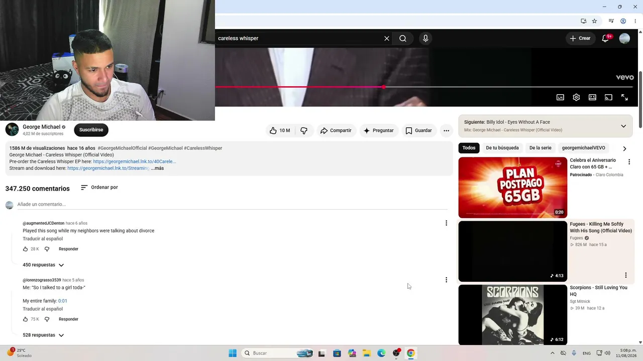Open options for the Fugees video
This screenshot has width=643, height=361.
(626, 275)
